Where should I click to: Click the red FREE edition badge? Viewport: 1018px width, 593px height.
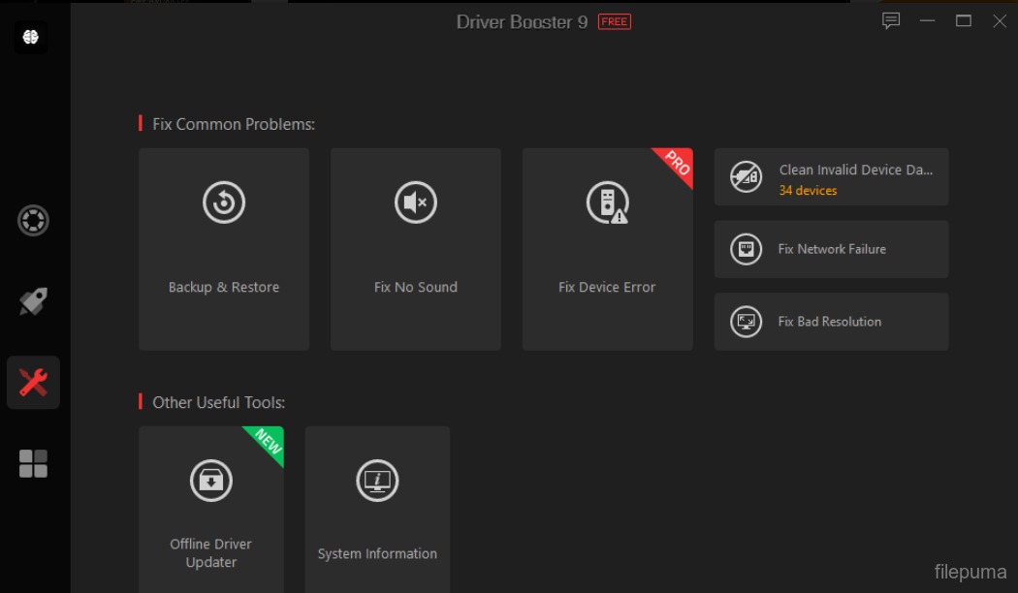615,21
